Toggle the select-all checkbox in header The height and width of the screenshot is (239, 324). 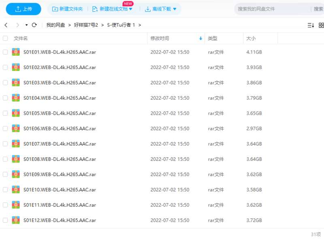[5, 38]
